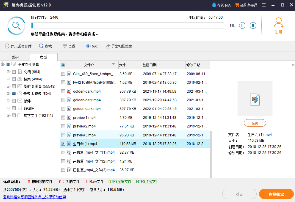295x202 pixels.
Task: Click the raw file icon of 已恢复_mp4_文件(1).mp4
Action: coord(69,152)
